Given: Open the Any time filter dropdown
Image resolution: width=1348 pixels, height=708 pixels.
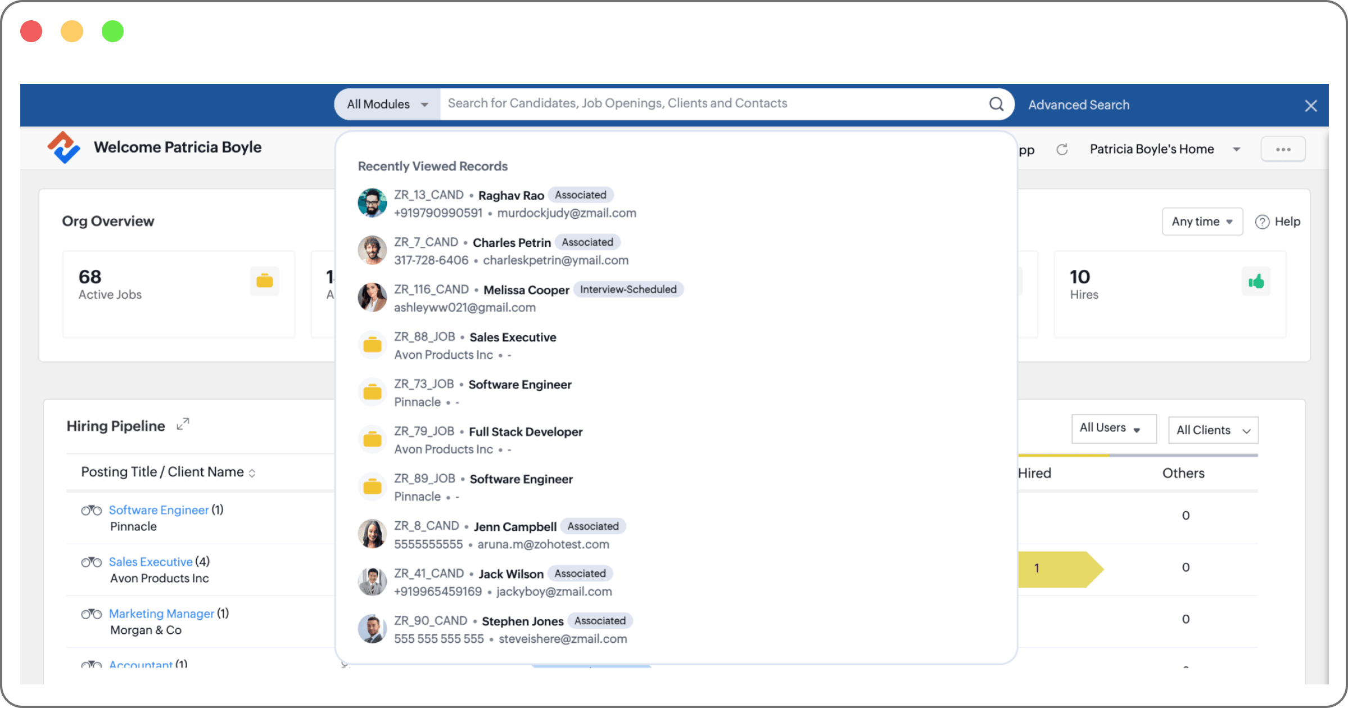Looking at the screenshot, I should (1201, 221).
